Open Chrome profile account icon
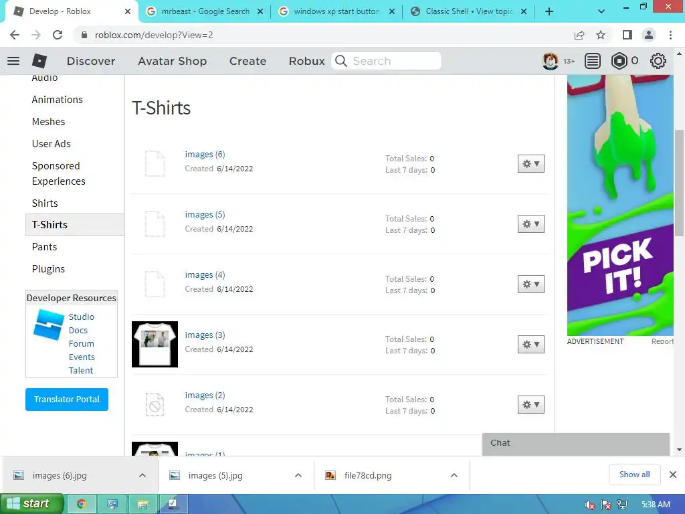 (649, 35)
